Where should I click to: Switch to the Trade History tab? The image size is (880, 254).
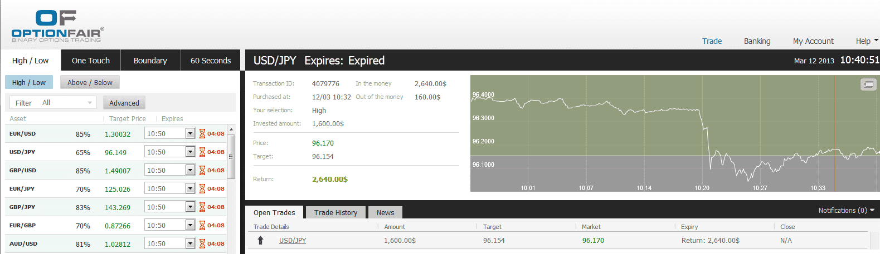pyautogui.click(x=336, y=213)
